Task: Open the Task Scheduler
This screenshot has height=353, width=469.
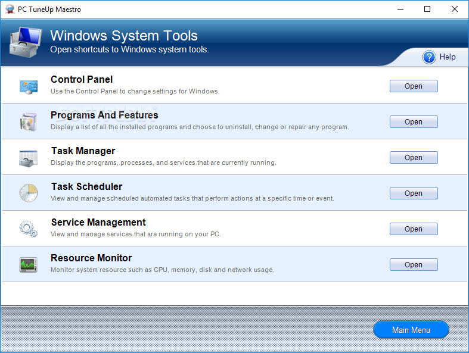Action: tap(414, 193)
